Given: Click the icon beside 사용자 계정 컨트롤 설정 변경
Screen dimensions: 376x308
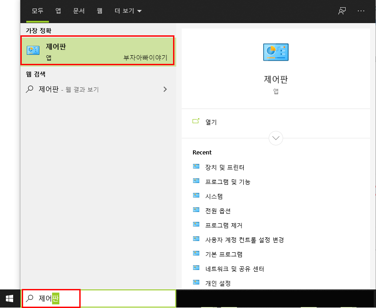Looking at the screenshot, I should [x=196, y=239].
